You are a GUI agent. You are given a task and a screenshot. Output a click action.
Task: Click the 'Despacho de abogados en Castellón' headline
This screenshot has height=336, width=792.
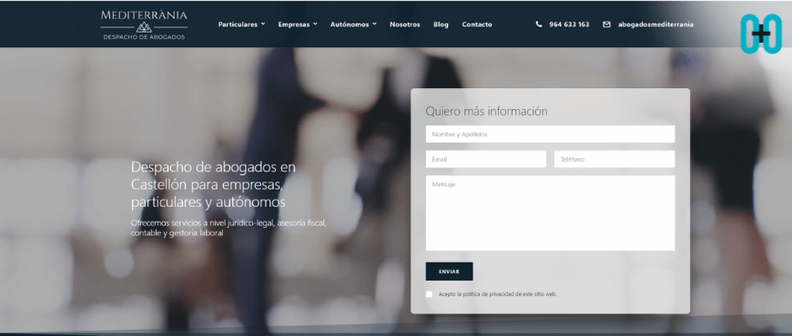(x=213, y=184)
